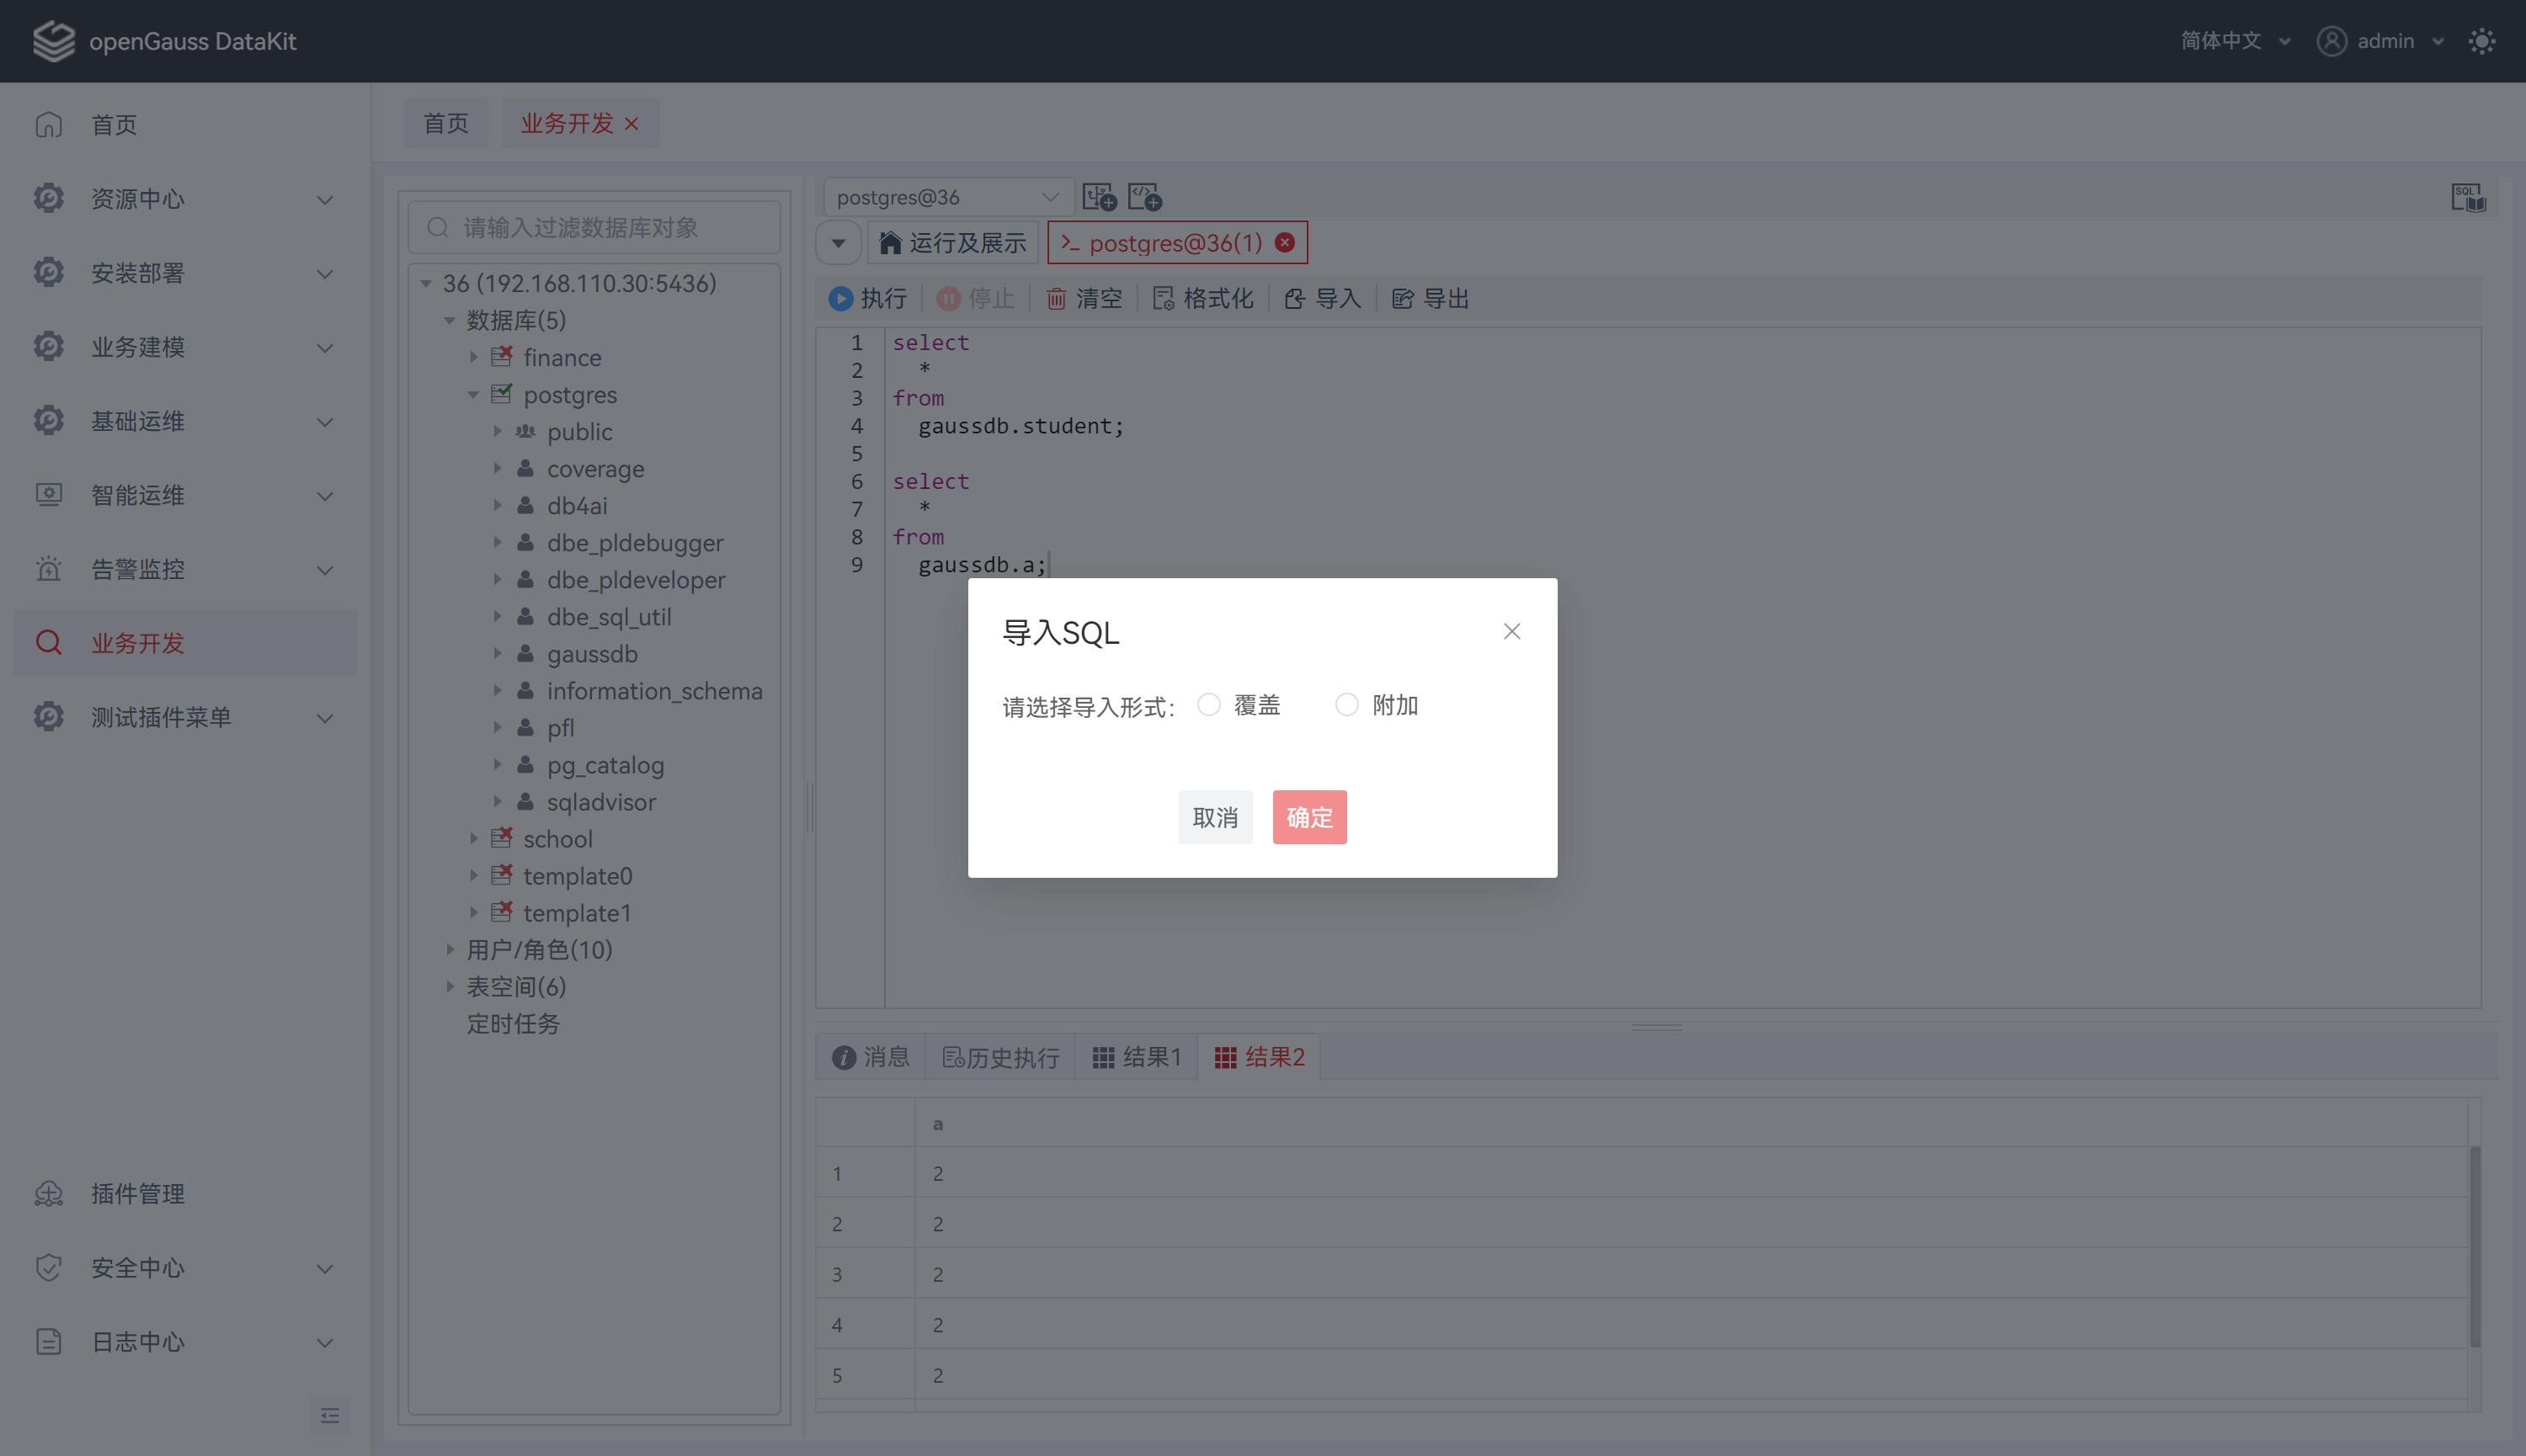Click column header 'a' in results
The width and height of the screenshot is (2526, 1456).
937,1123
